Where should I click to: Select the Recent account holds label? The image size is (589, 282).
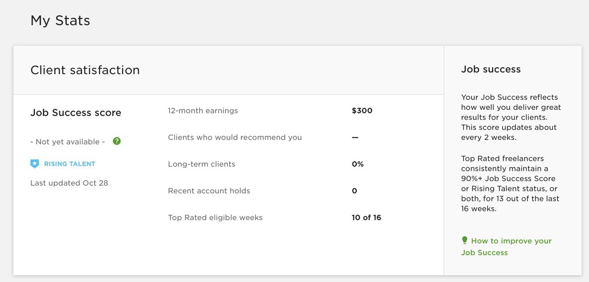(x=209, y=191)
